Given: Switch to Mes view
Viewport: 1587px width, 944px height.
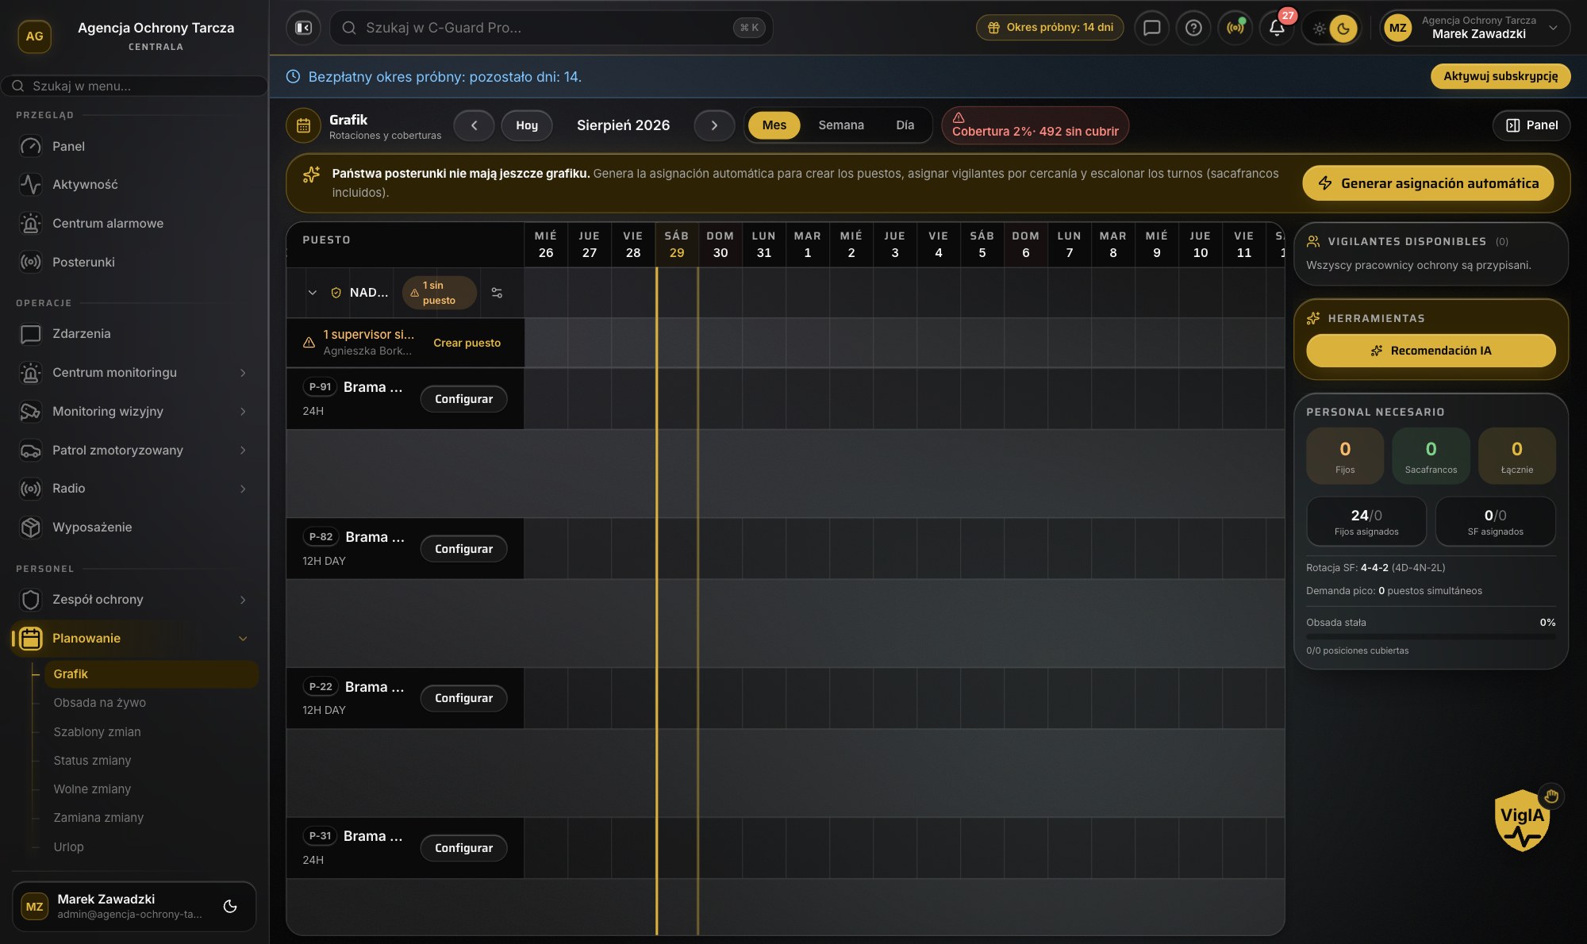Looking at the screenshot, I should click(x=774, y=125).
